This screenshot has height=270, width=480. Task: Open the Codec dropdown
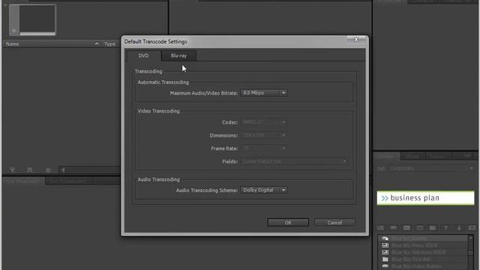[264, 122]
